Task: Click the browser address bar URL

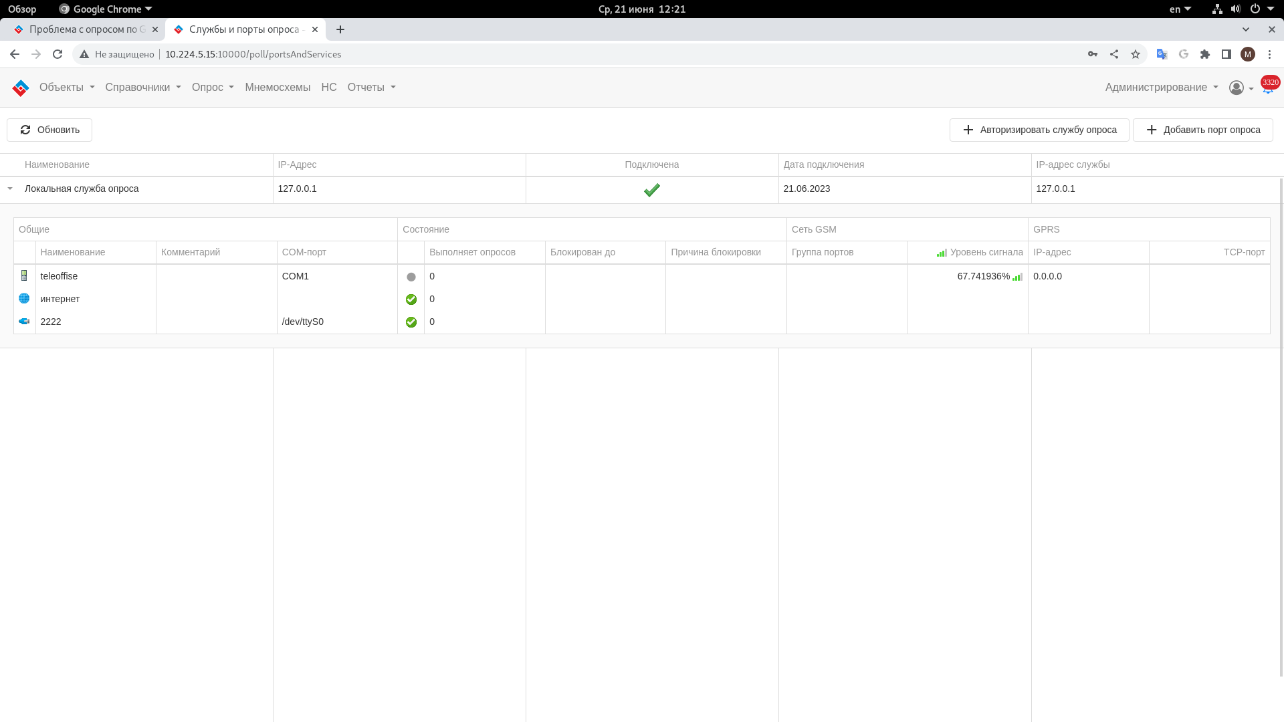Action: 253,54
